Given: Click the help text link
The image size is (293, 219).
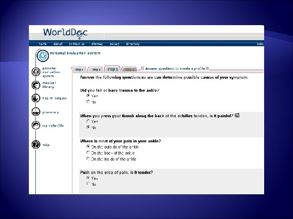Looking at the screenshot, I should 46,145.
